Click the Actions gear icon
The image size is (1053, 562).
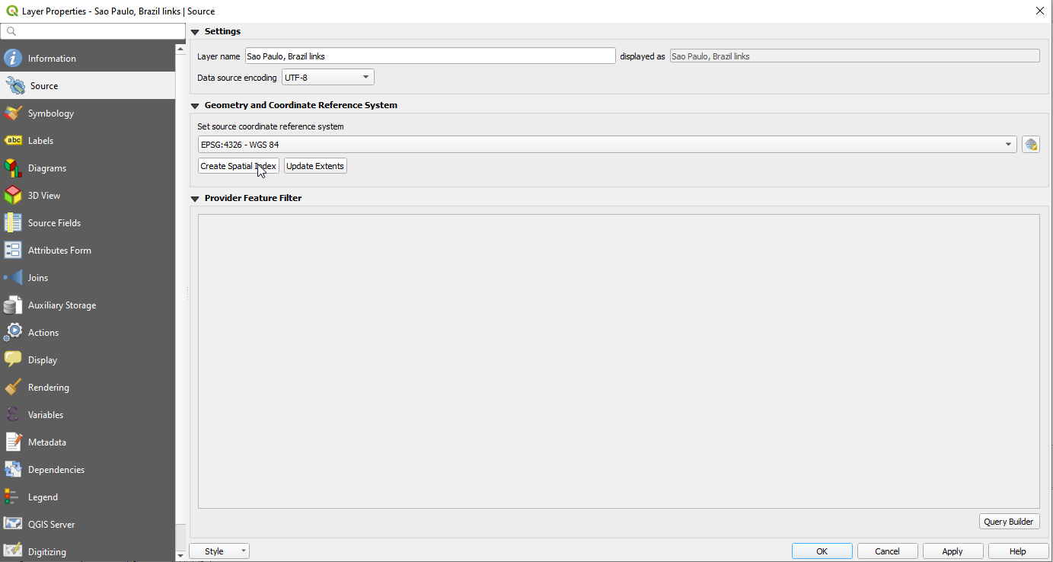point(13,333)
